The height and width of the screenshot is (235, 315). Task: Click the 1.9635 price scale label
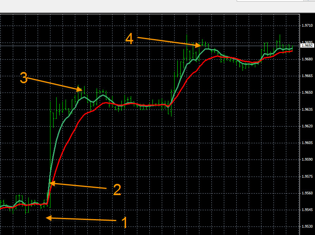[x=307, y=110]
